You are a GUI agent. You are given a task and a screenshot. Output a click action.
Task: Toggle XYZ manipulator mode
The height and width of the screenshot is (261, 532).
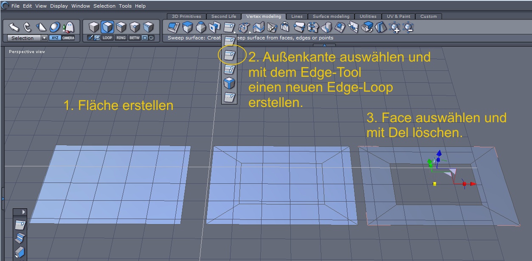tap(55, 38)
